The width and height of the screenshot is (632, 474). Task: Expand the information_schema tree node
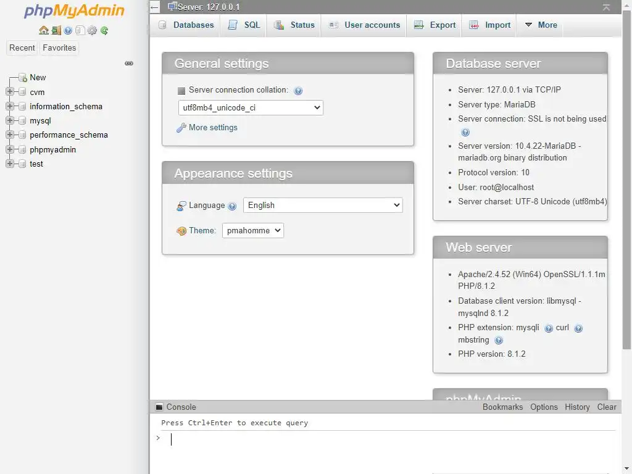(x=10, y=106)
